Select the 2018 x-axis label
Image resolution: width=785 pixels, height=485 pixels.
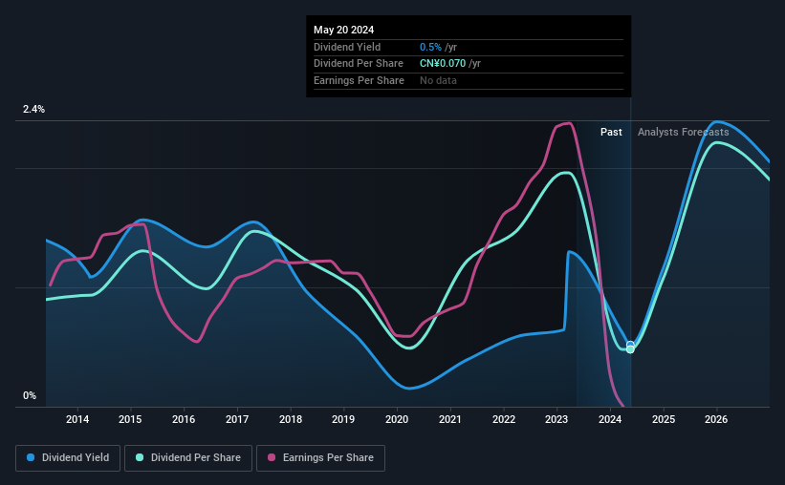[291, 419]
